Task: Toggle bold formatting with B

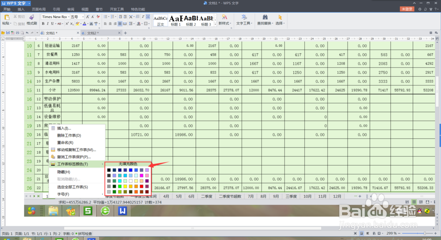Action: tap(43, 24)
